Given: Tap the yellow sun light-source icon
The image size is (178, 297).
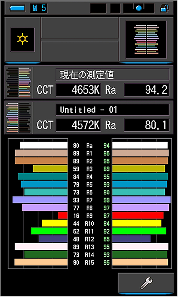Looking at the screenshot, I should [22, 40].
